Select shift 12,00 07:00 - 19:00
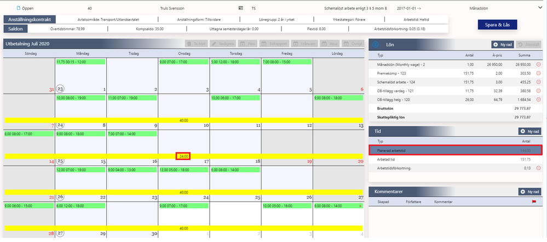Image resolution: width=547 pixels, height=242 pixels. (x=80, y=170)
